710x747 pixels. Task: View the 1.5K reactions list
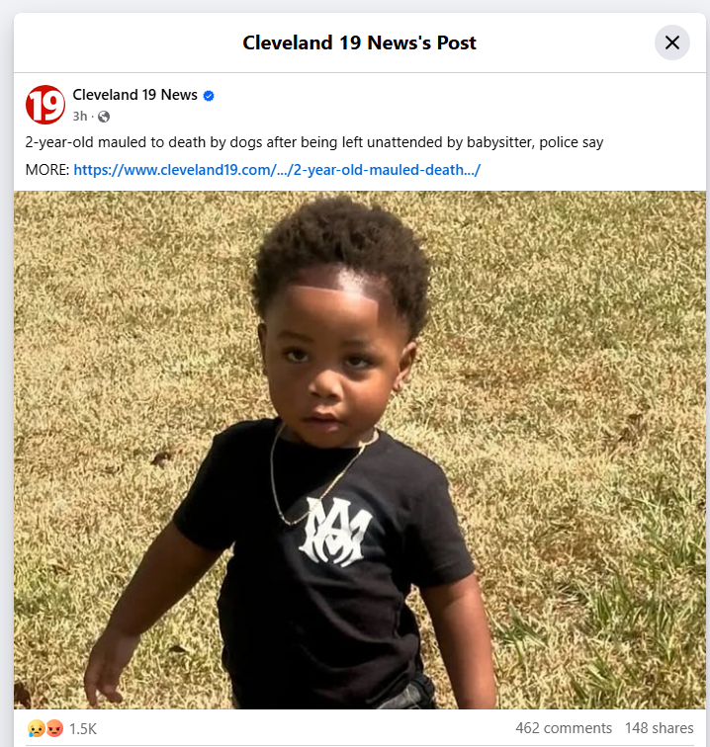(83, 729)
